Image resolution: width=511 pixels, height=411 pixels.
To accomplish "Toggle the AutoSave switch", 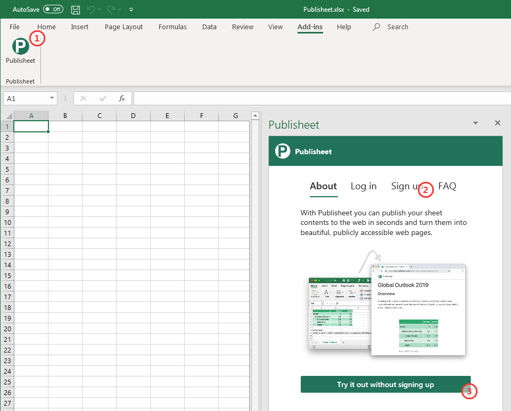I will 53,10.
